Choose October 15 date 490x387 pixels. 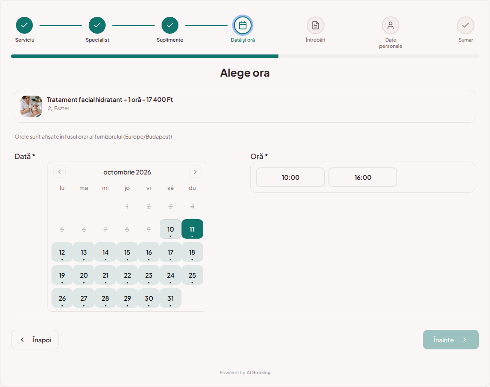[x=127, y=252]
